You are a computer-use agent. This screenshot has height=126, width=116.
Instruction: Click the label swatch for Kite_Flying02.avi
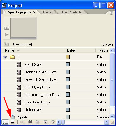67,87
